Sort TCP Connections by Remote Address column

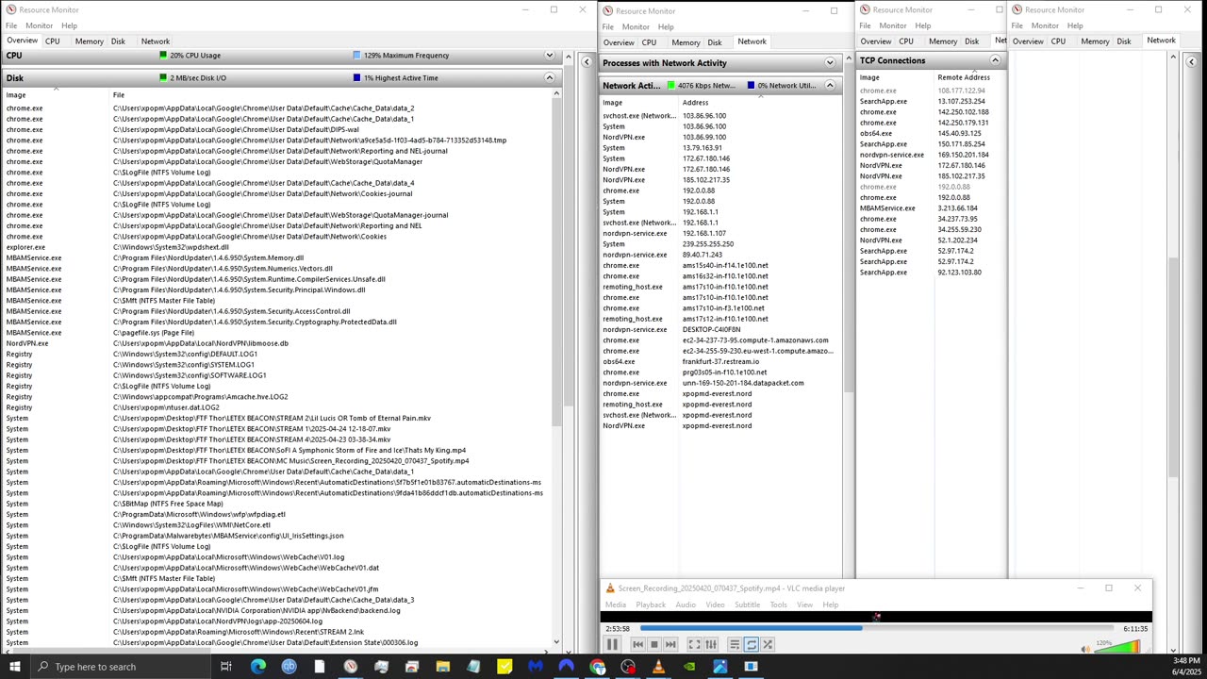click(964, 77)
